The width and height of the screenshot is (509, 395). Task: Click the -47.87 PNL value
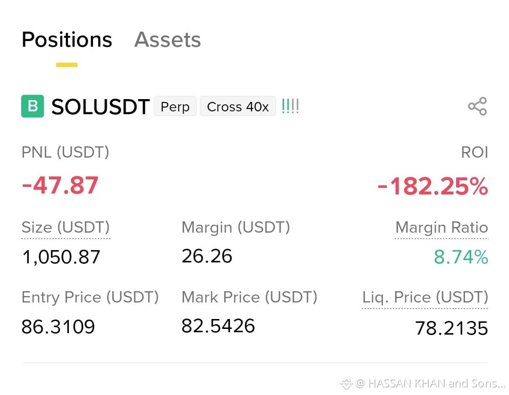click(x=60, y=185)
